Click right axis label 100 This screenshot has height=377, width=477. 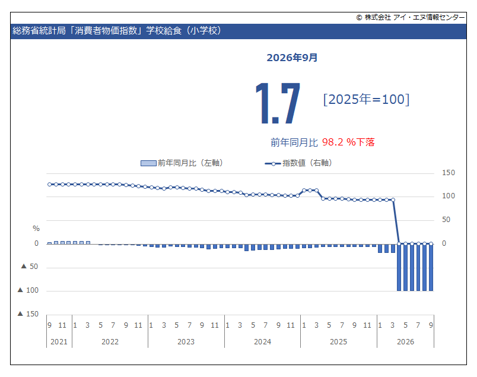click(449, 196)
